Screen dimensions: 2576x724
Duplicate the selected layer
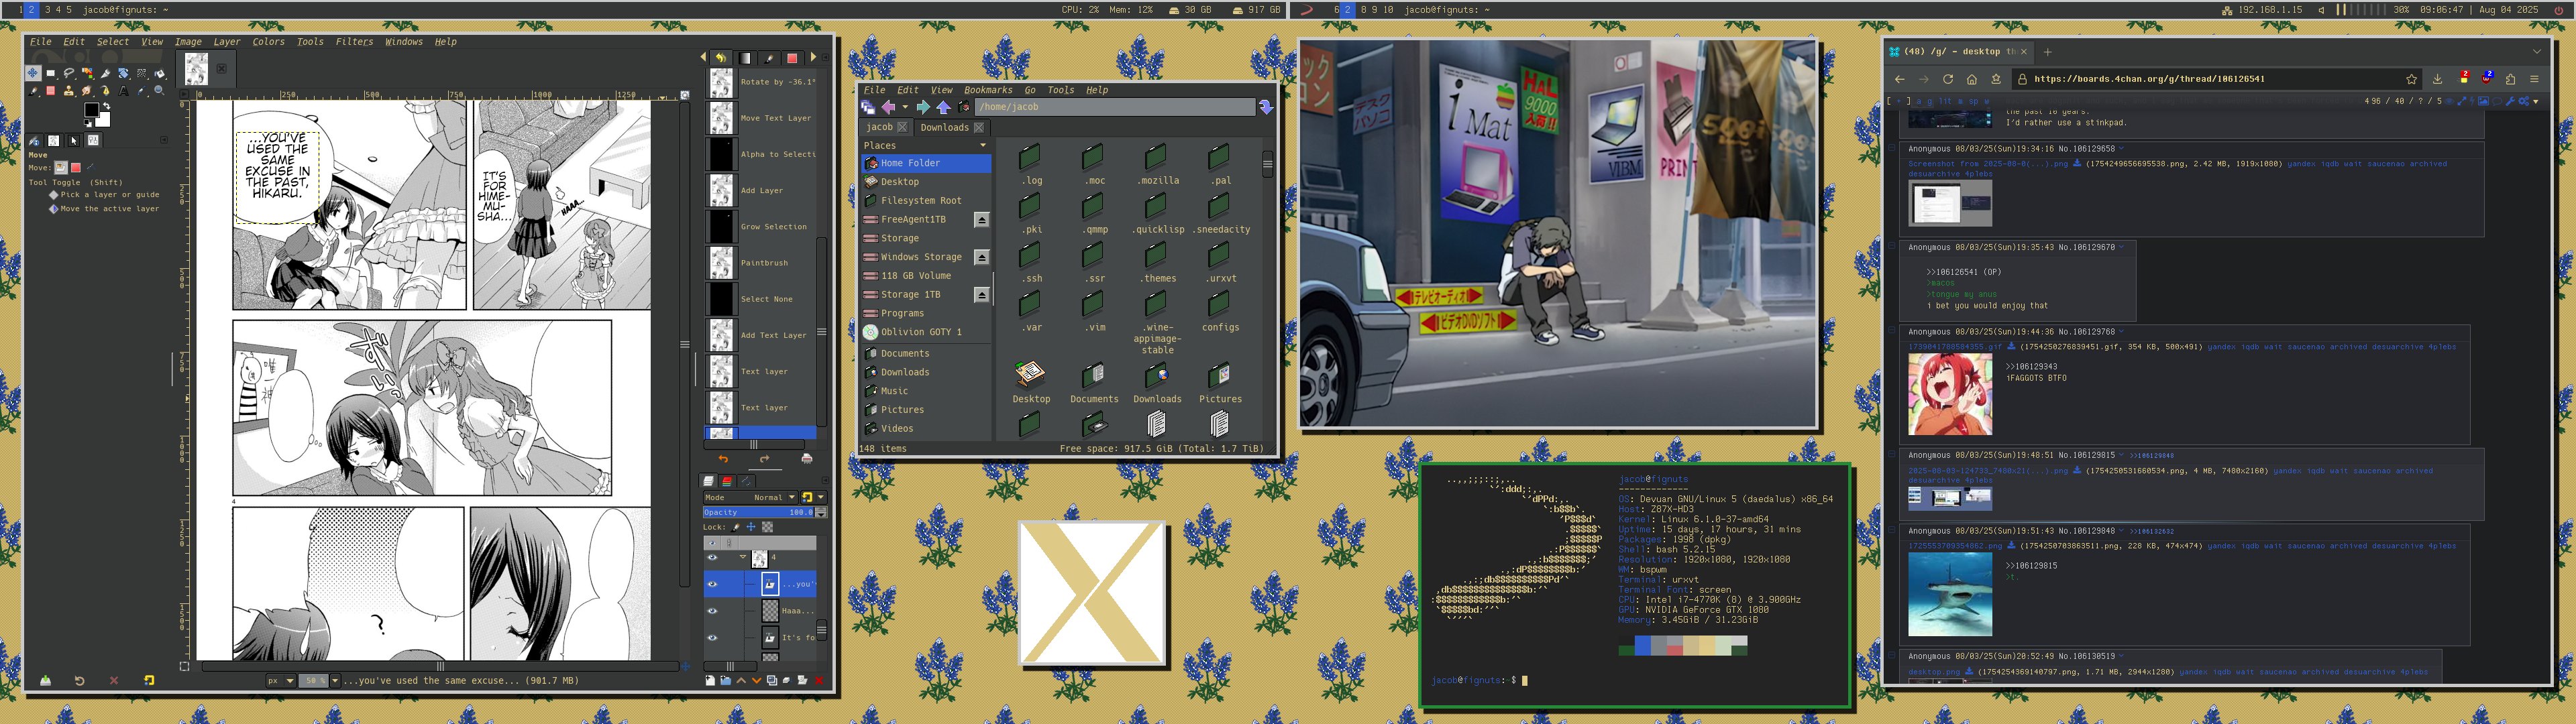(772, 680)
